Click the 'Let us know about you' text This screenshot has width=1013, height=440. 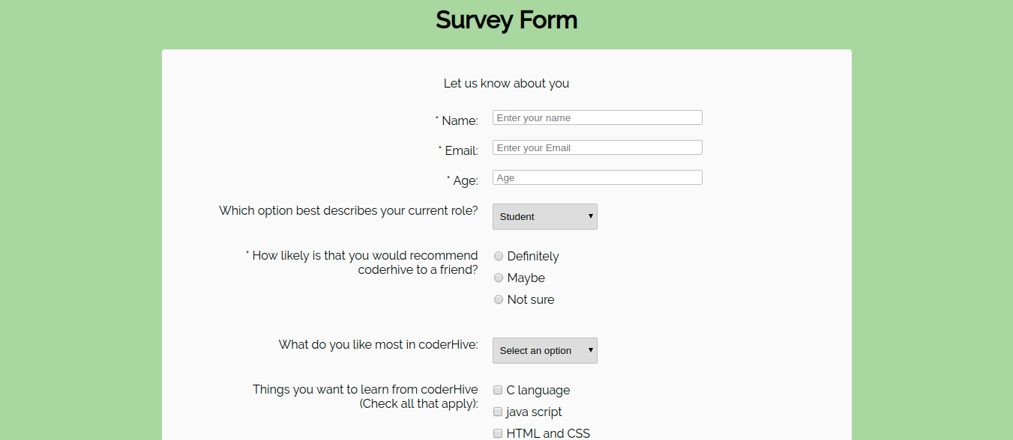click(506, 83)
